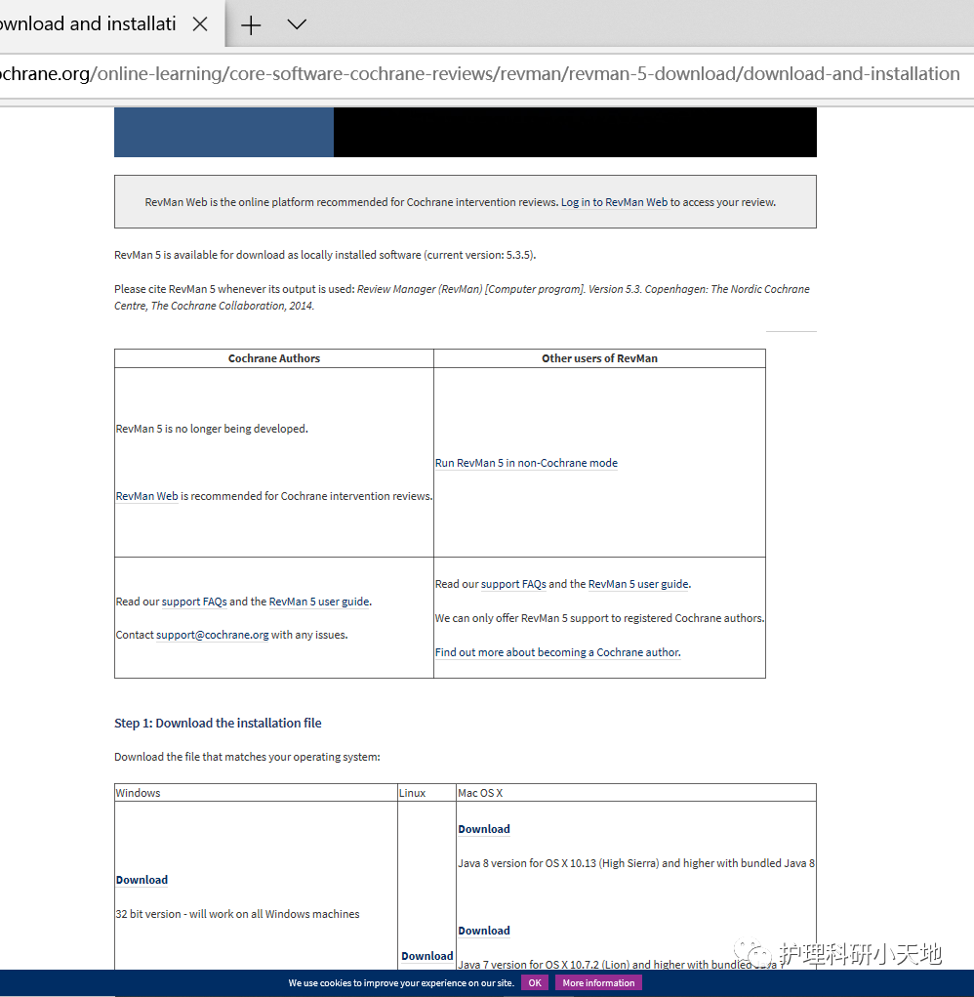This screenshot has height=997, width=974.
Task: Click the Mac OS X column header cell
Action: (636, 793)
